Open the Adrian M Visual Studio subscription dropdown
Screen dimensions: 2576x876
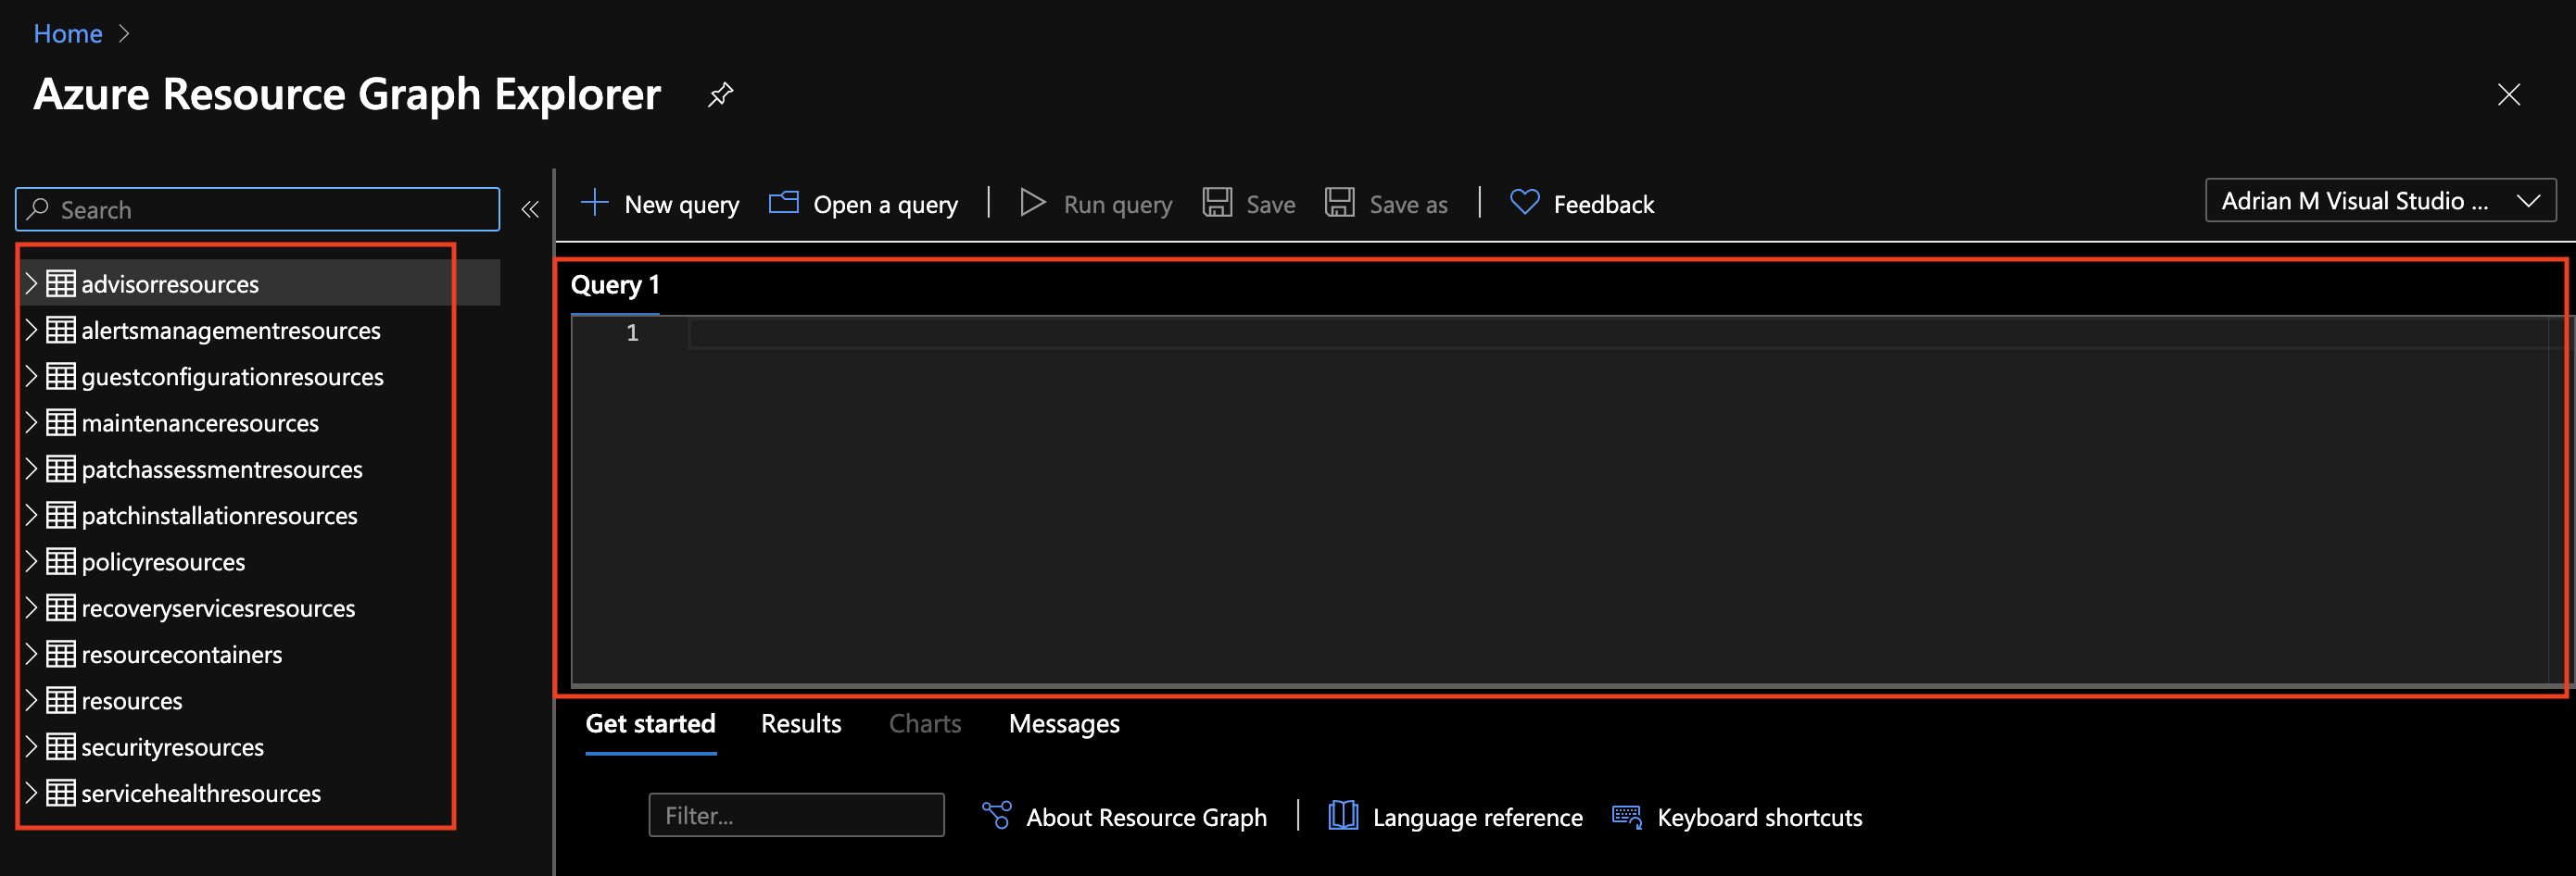coord(2380,201)
